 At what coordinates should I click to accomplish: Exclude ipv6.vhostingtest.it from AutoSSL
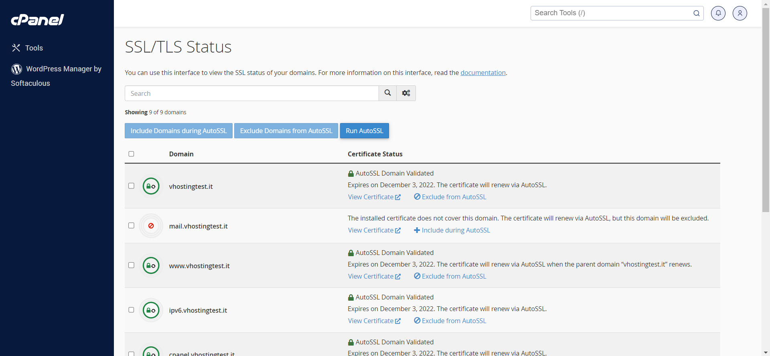[x=450, y=321]
